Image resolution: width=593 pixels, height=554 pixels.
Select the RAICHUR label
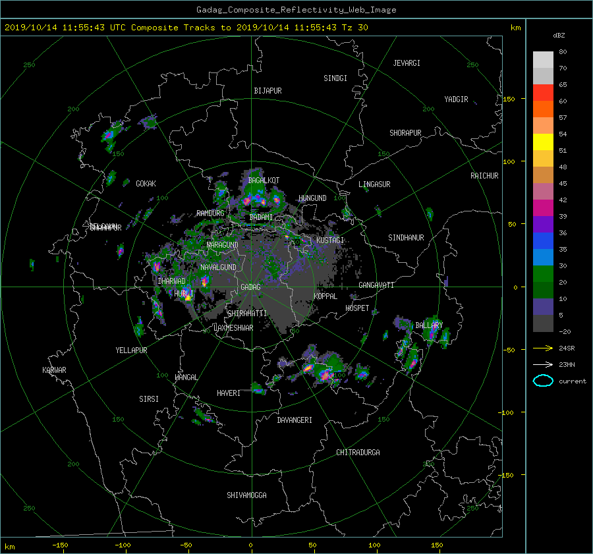484,176
